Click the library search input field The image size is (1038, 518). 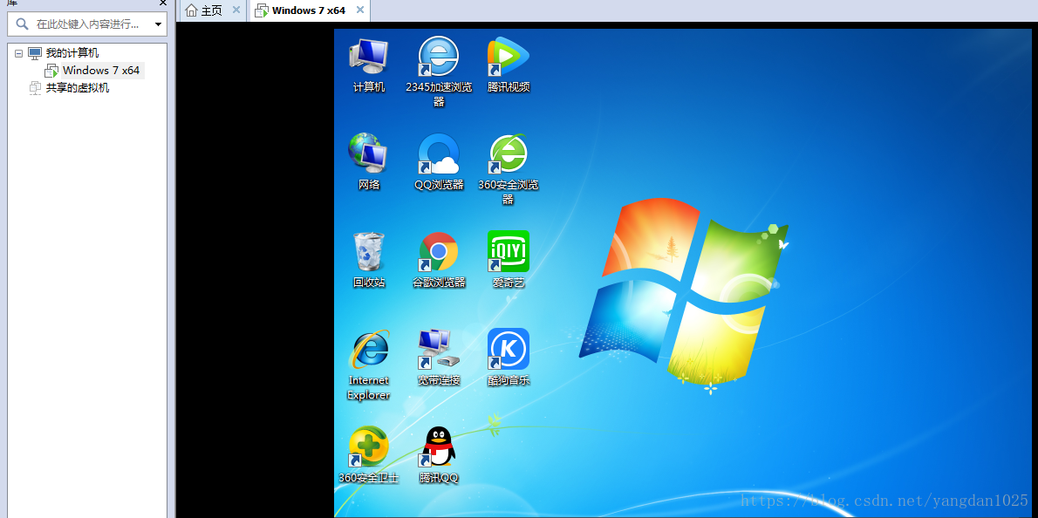tap(86, 24)
